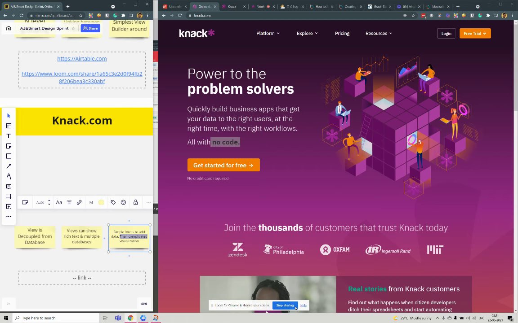Change sticky note size M option
The width and height of the screenshot is (518, 323).
pyautogui.click(x=91, y=202)
